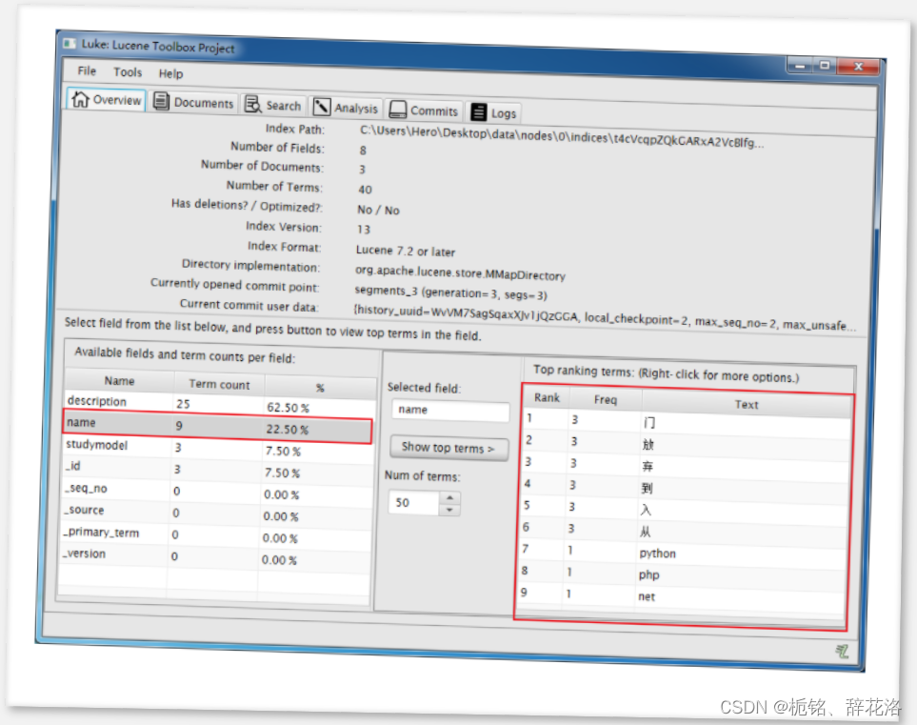Decrease Num of terms with the down arrow
The image size is (917, 725).
(x=449, y=511)
